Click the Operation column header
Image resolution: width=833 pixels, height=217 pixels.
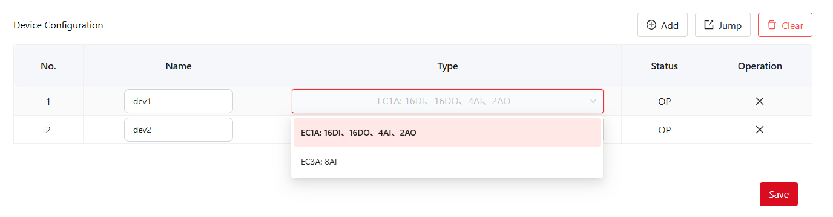pos(760,66)
